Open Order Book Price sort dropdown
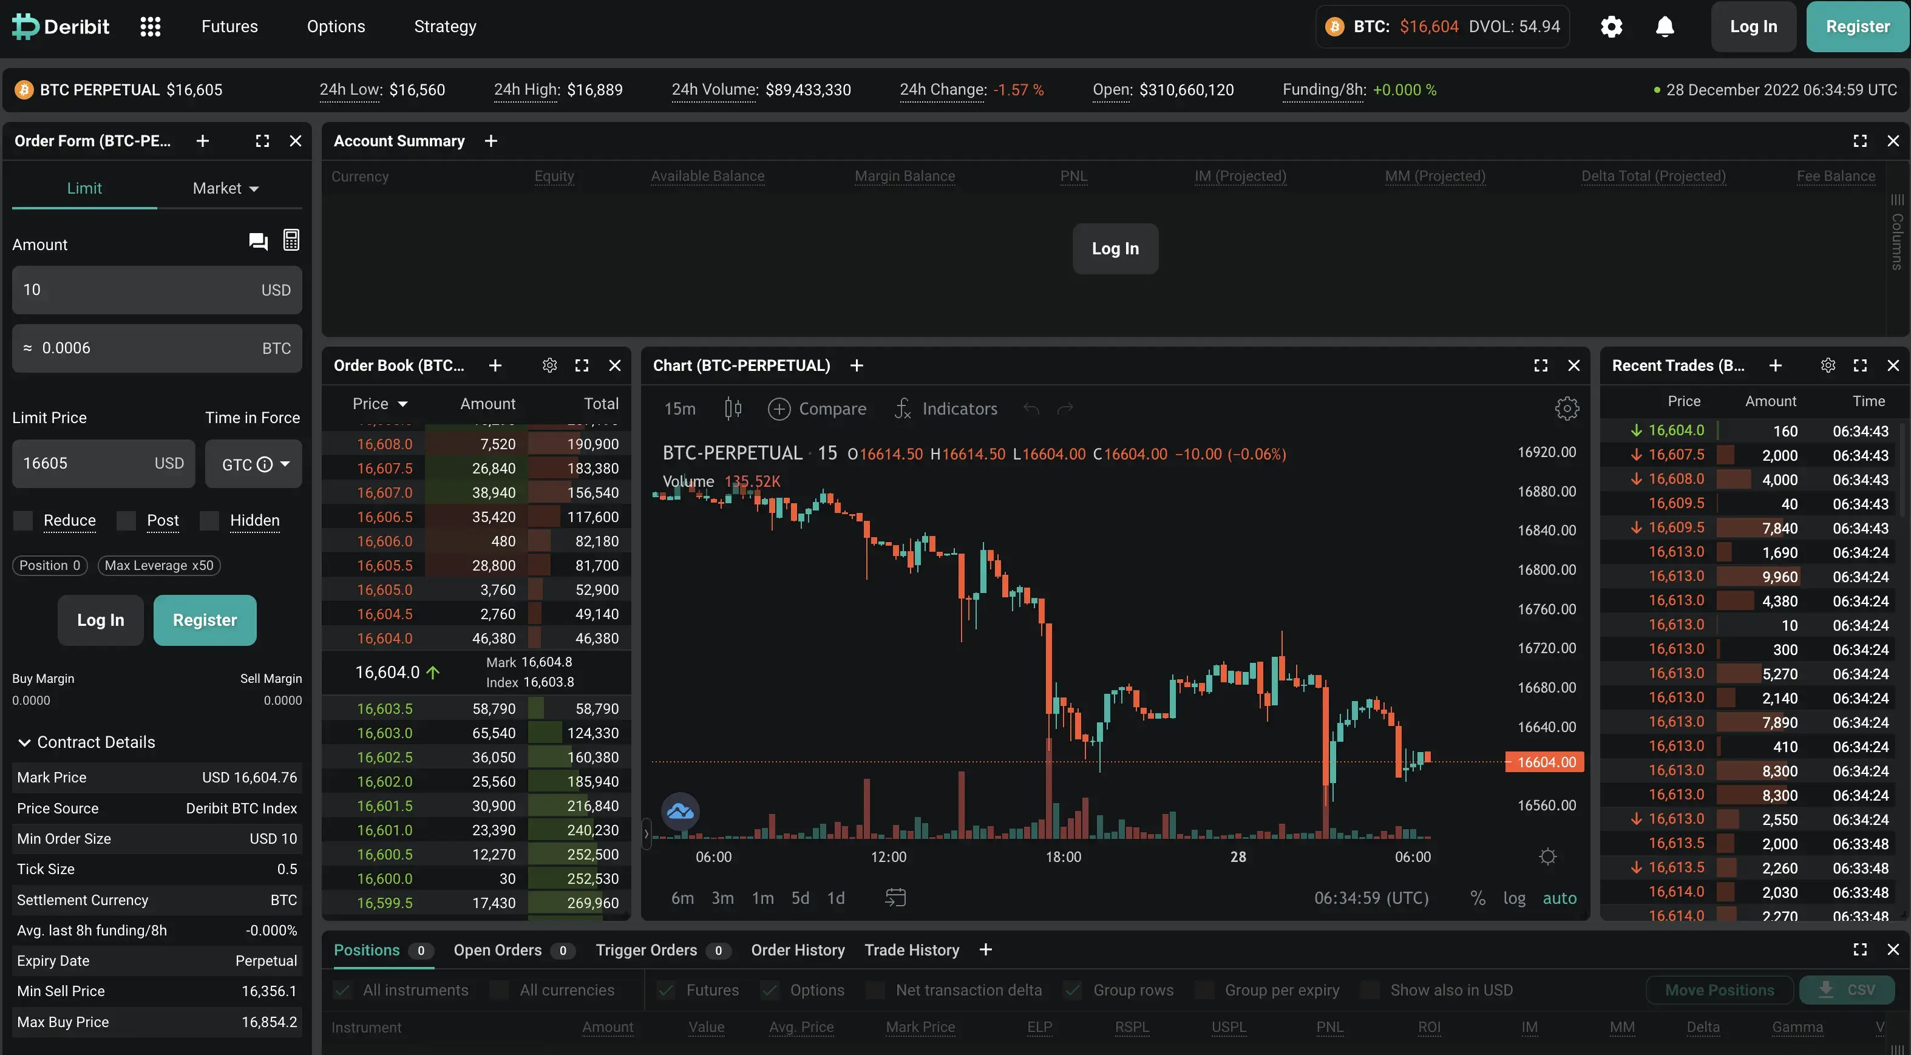This screenshot has width=1911, height=1055. 380,404
